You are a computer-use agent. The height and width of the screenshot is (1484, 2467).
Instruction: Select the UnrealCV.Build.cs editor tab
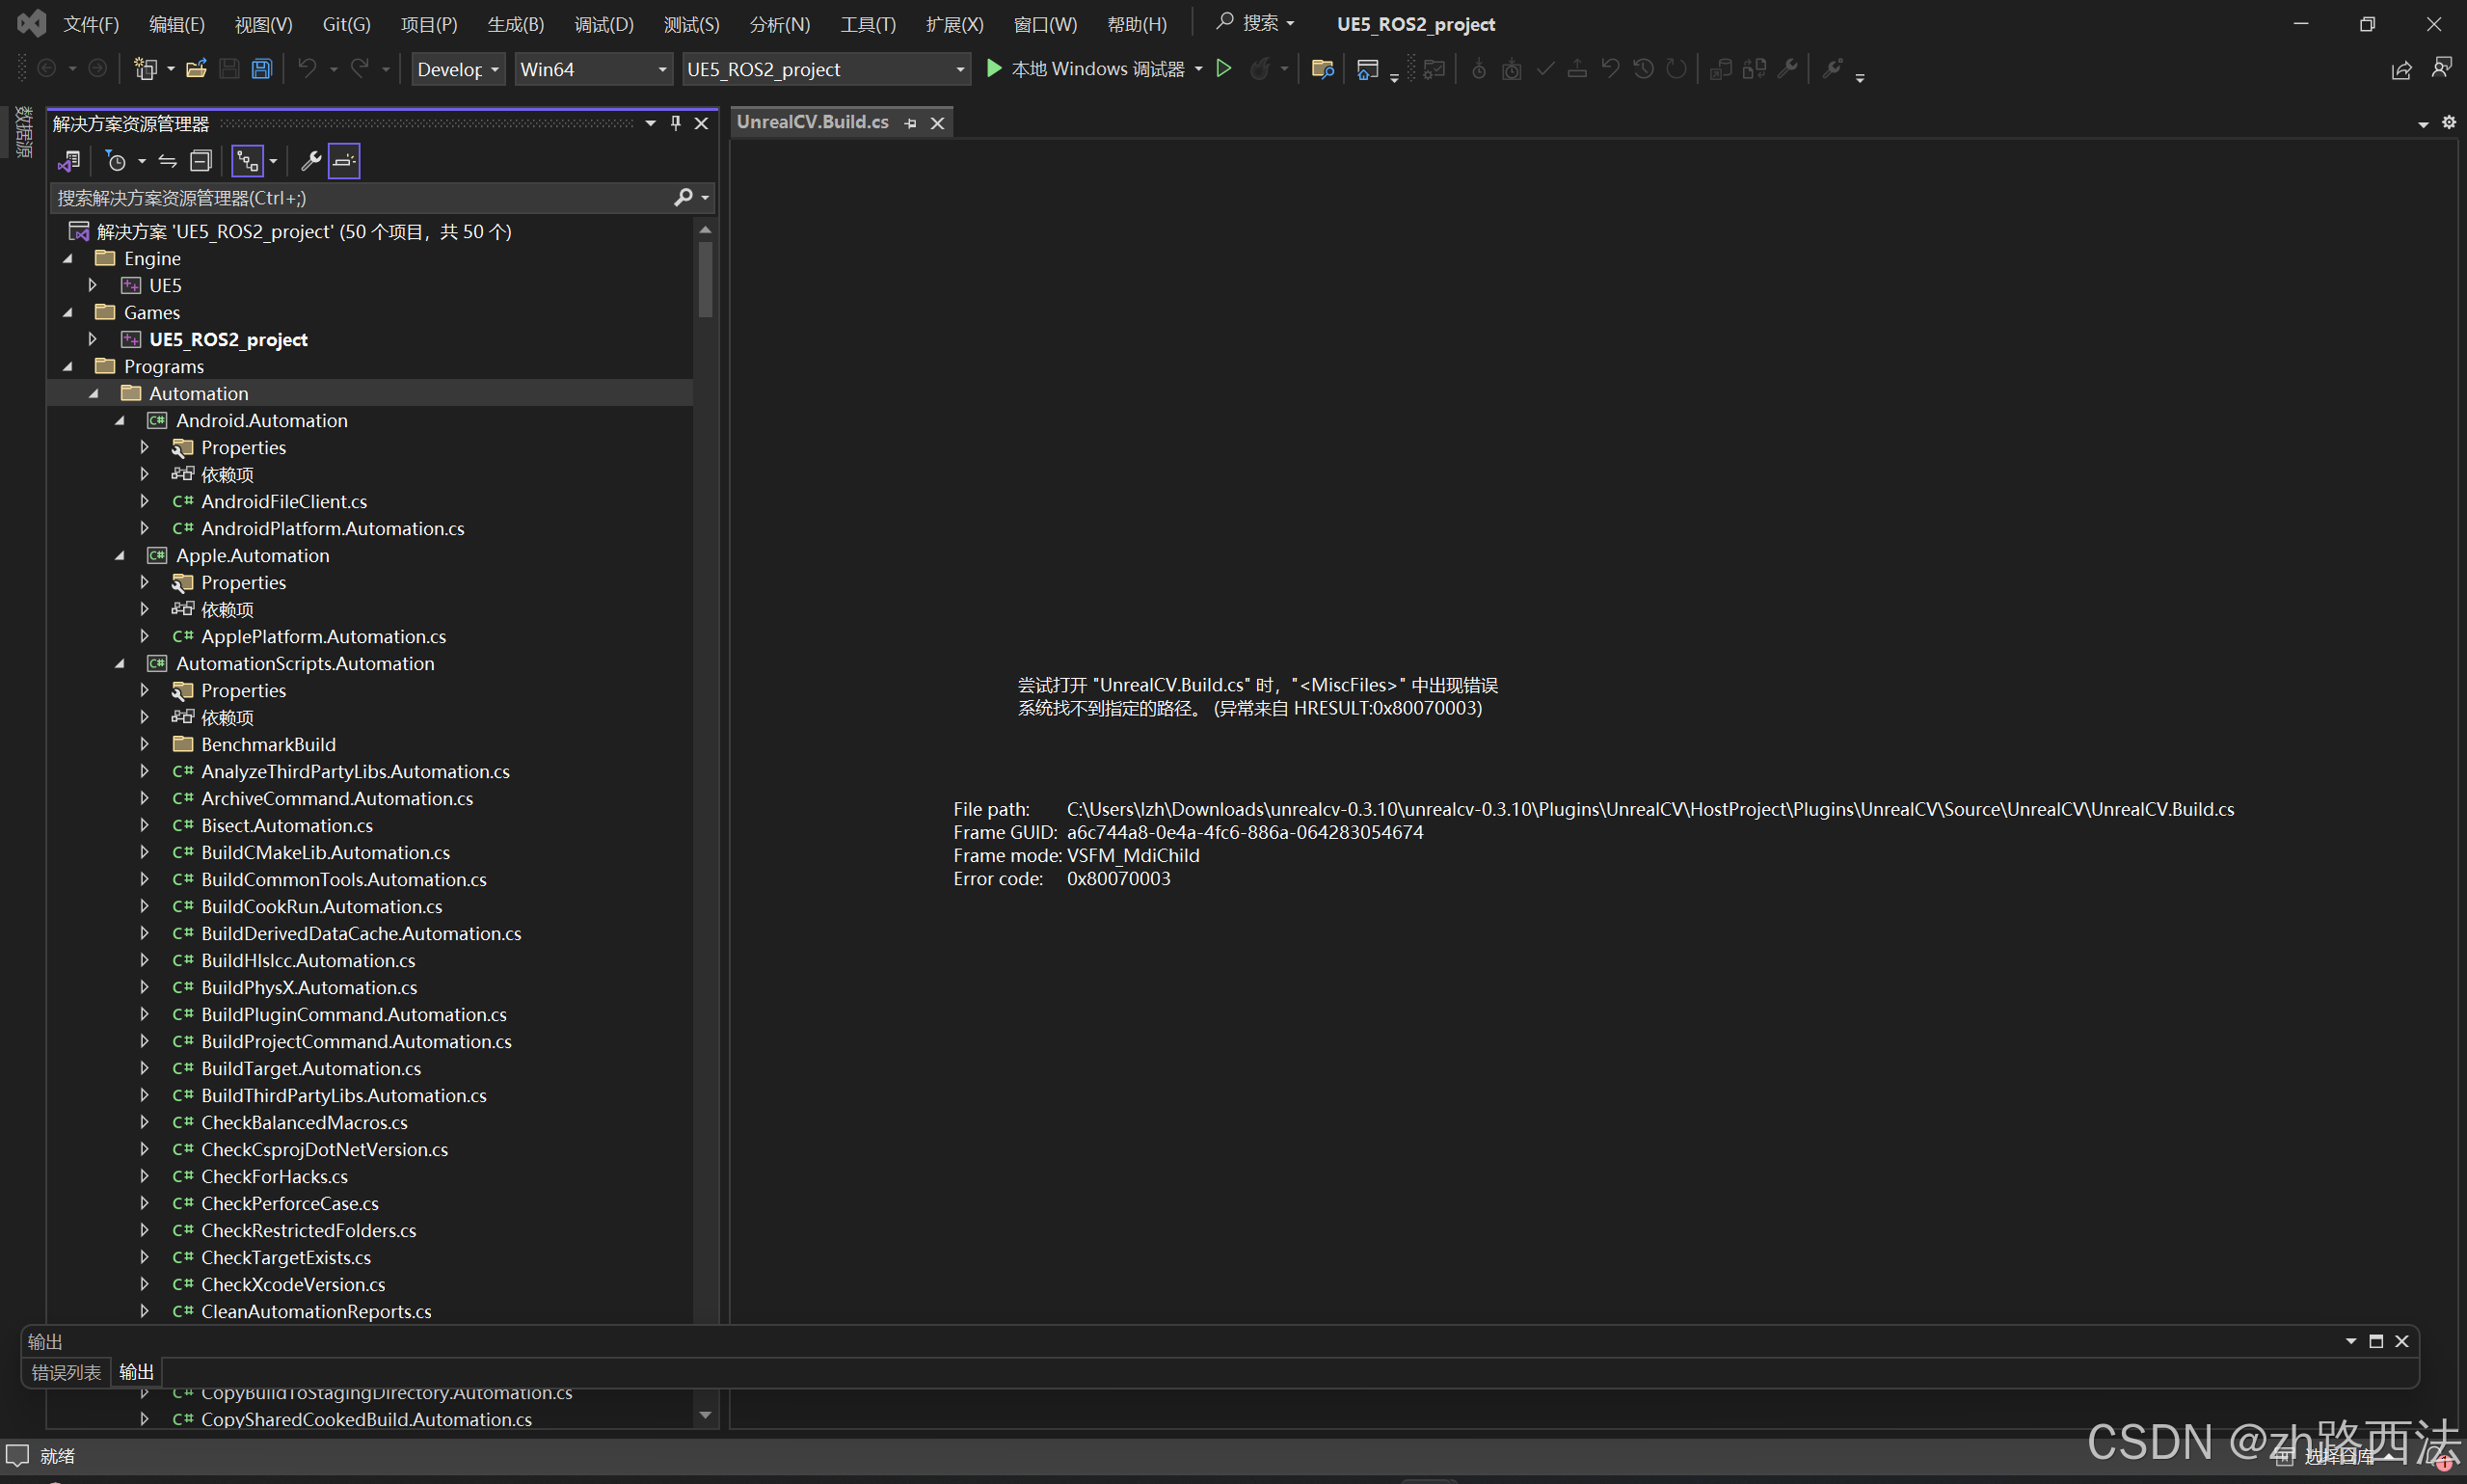tap(813, 122)
